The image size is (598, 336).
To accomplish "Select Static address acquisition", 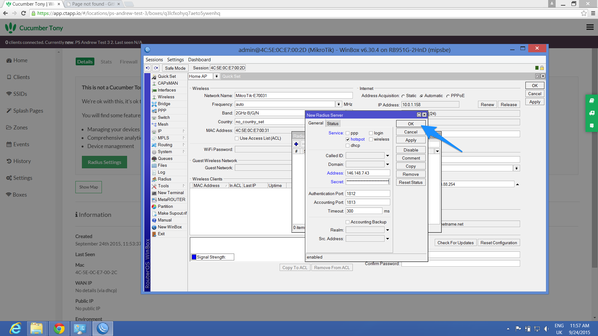I will pos(403,96).
